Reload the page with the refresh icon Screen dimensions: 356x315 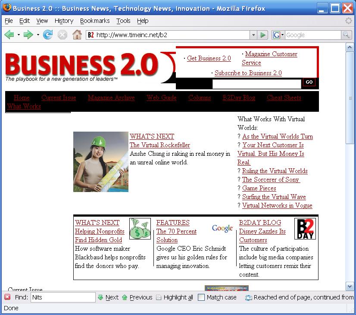pyautogui.click(x=48, y=35)
